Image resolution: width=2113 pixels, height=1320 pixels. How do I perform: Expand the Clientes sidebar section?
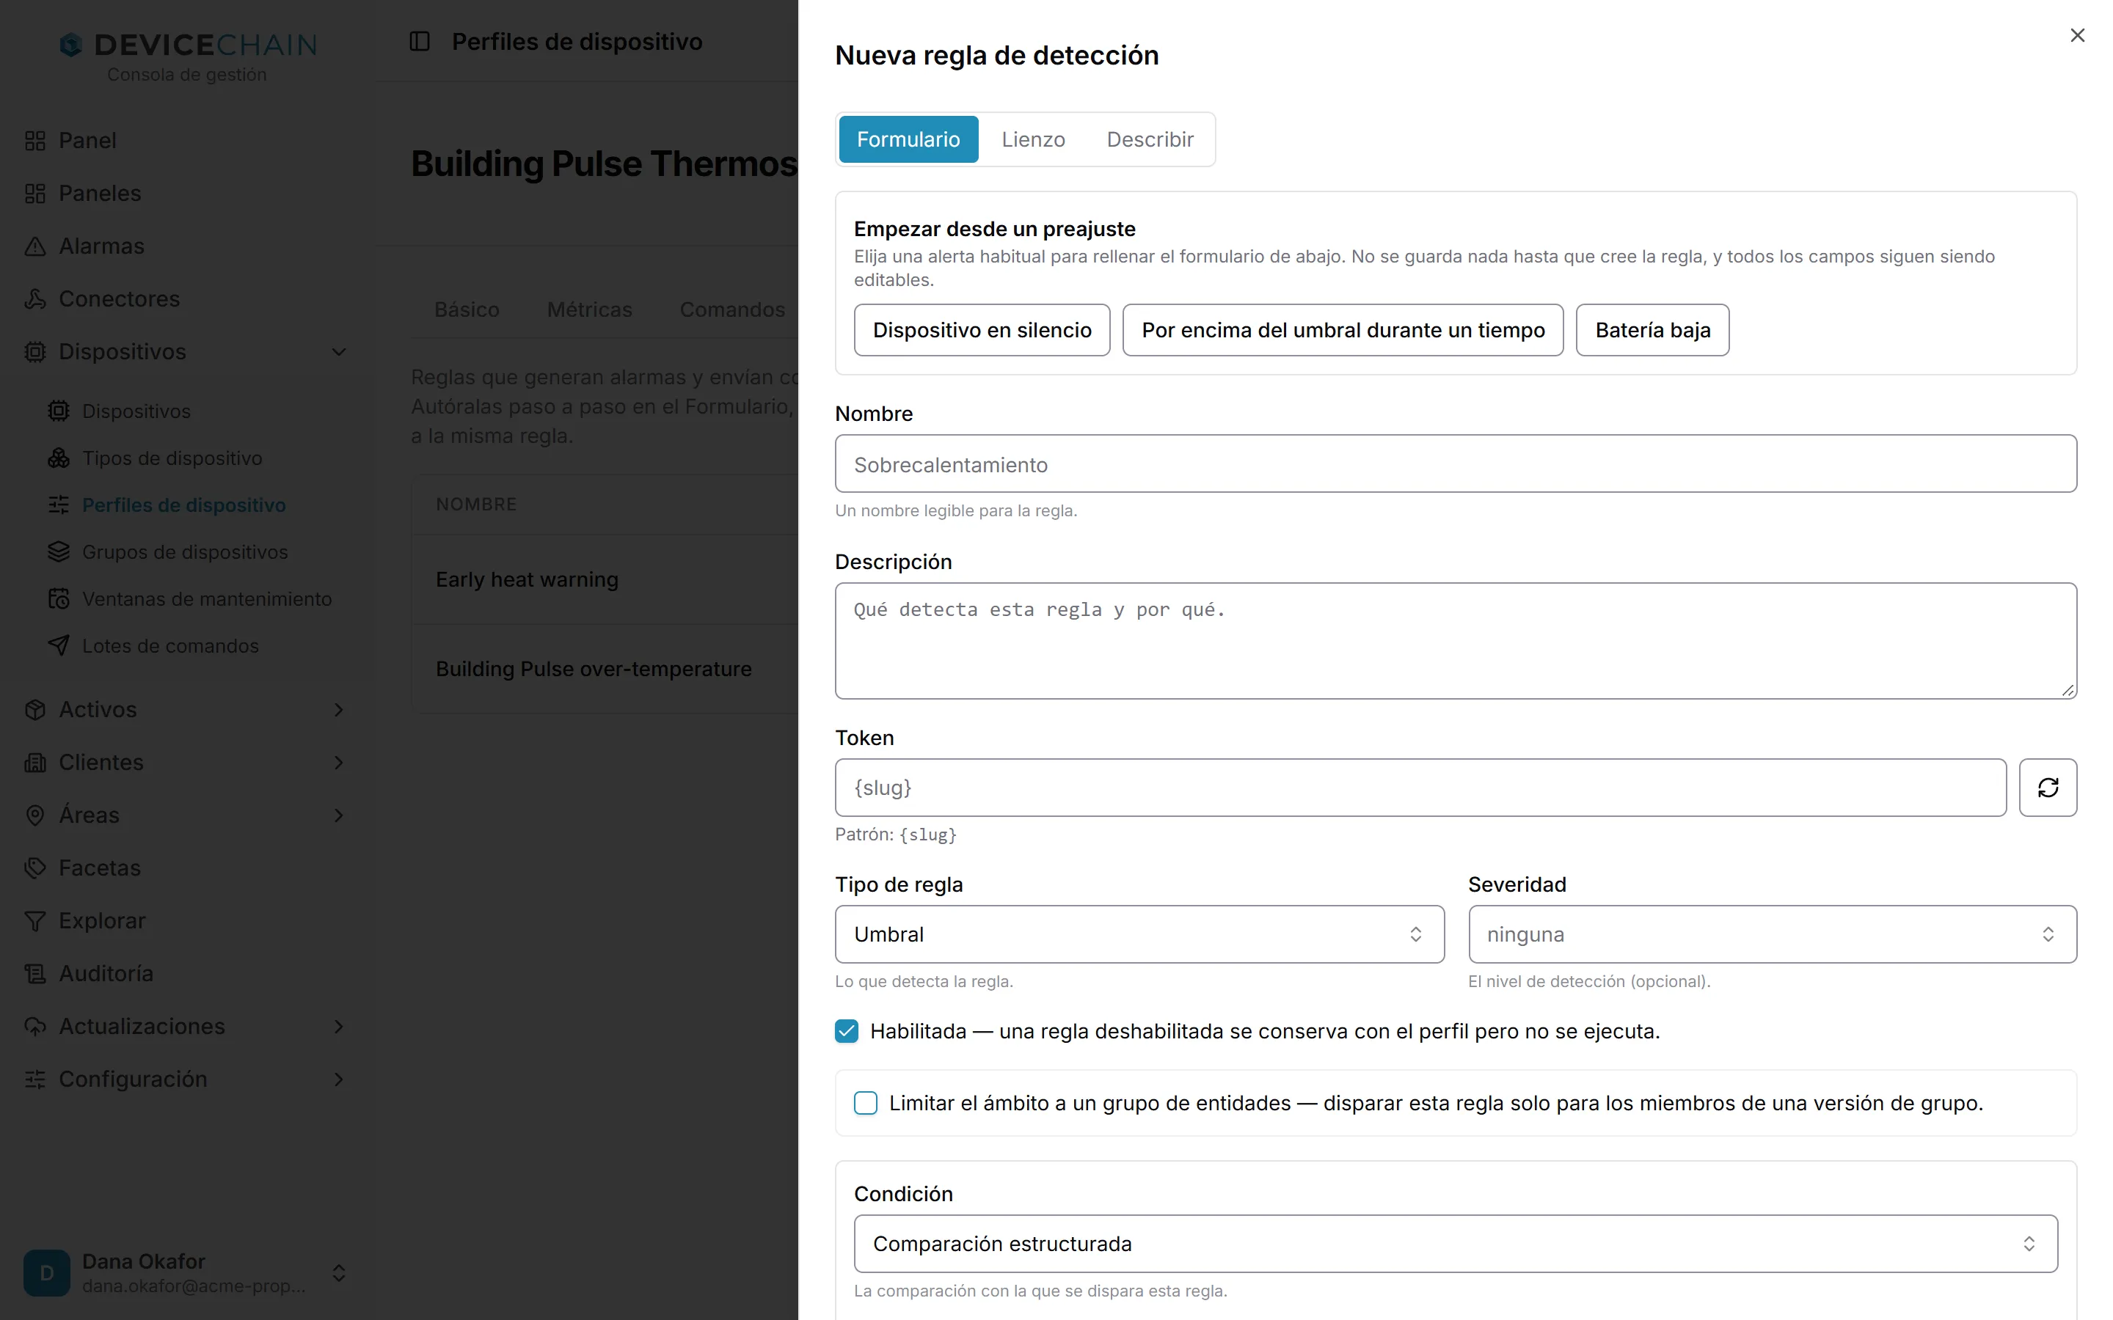click(339, 762)
